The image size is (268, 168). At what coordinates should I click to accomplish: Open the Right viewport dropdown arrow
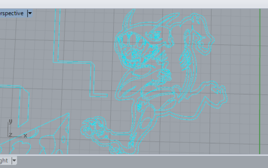14,161
